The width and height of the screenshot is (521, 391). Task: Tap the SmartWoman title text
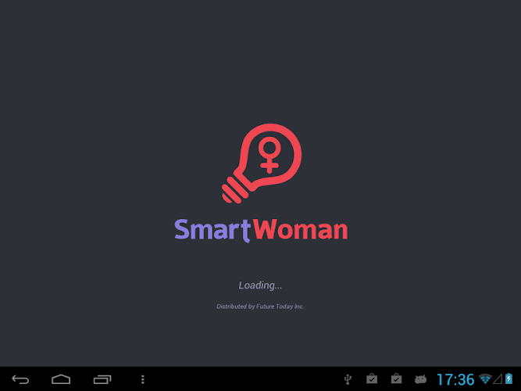261,230
